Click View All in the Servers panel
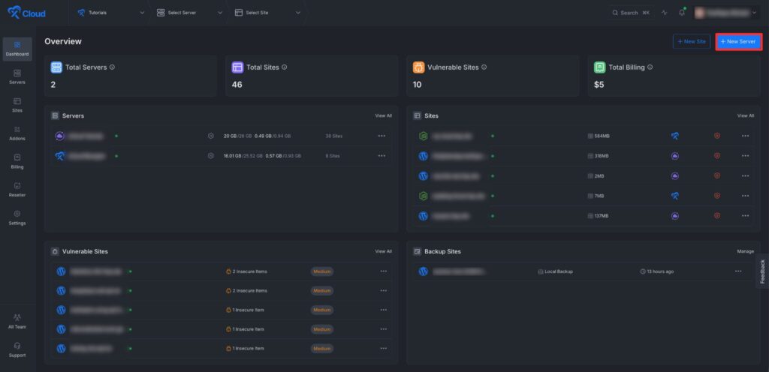The height and width of the screenshot is (372, 769). tap(384, 116)
